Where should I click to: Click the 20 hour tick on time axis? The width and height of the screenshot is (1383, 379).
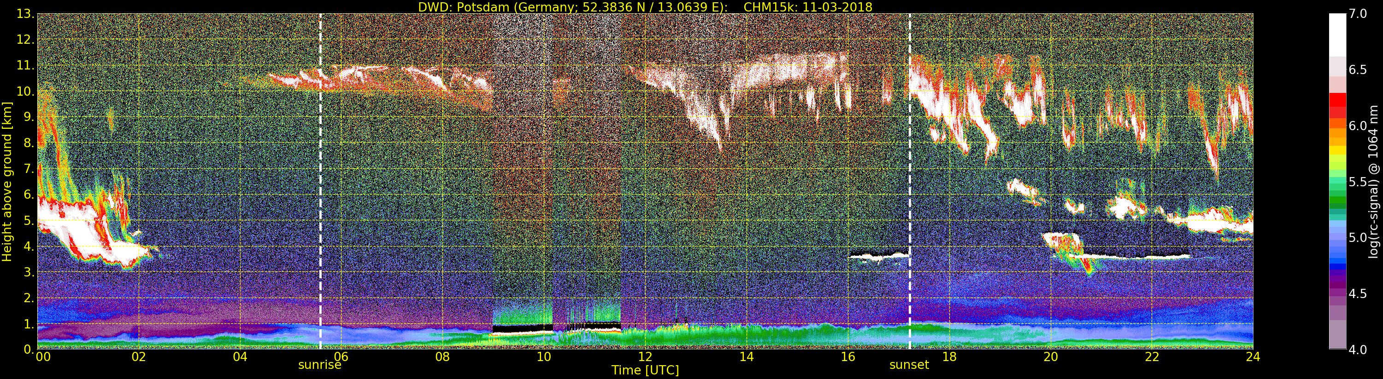coord(1050,357)
